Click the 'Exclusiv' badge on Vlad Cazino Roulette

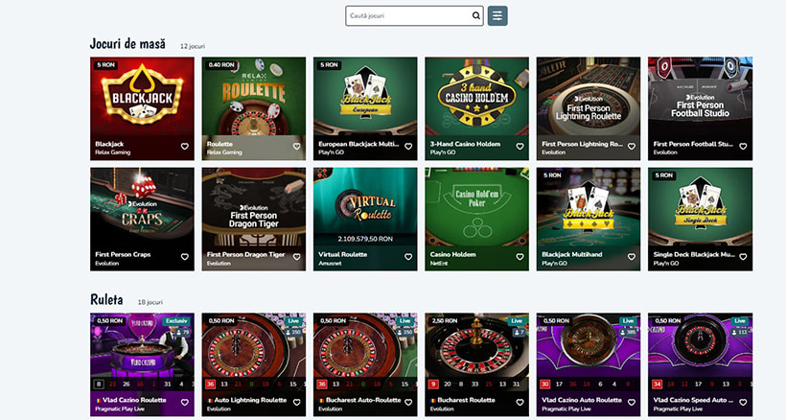click(176, 321)
